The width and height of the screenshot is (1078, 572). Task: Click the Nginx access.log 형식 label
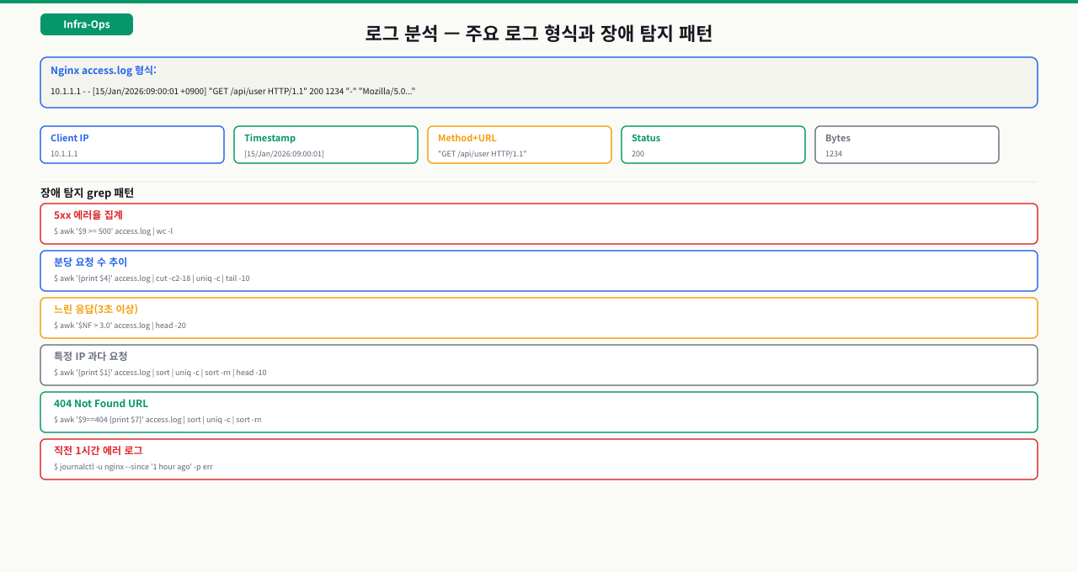[104, 71]
